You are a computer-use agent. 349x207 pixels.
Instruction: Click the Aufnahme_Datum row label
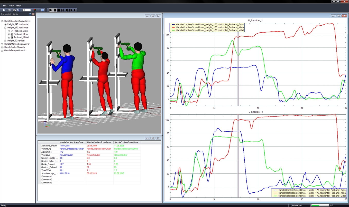[x=49, y=146]
